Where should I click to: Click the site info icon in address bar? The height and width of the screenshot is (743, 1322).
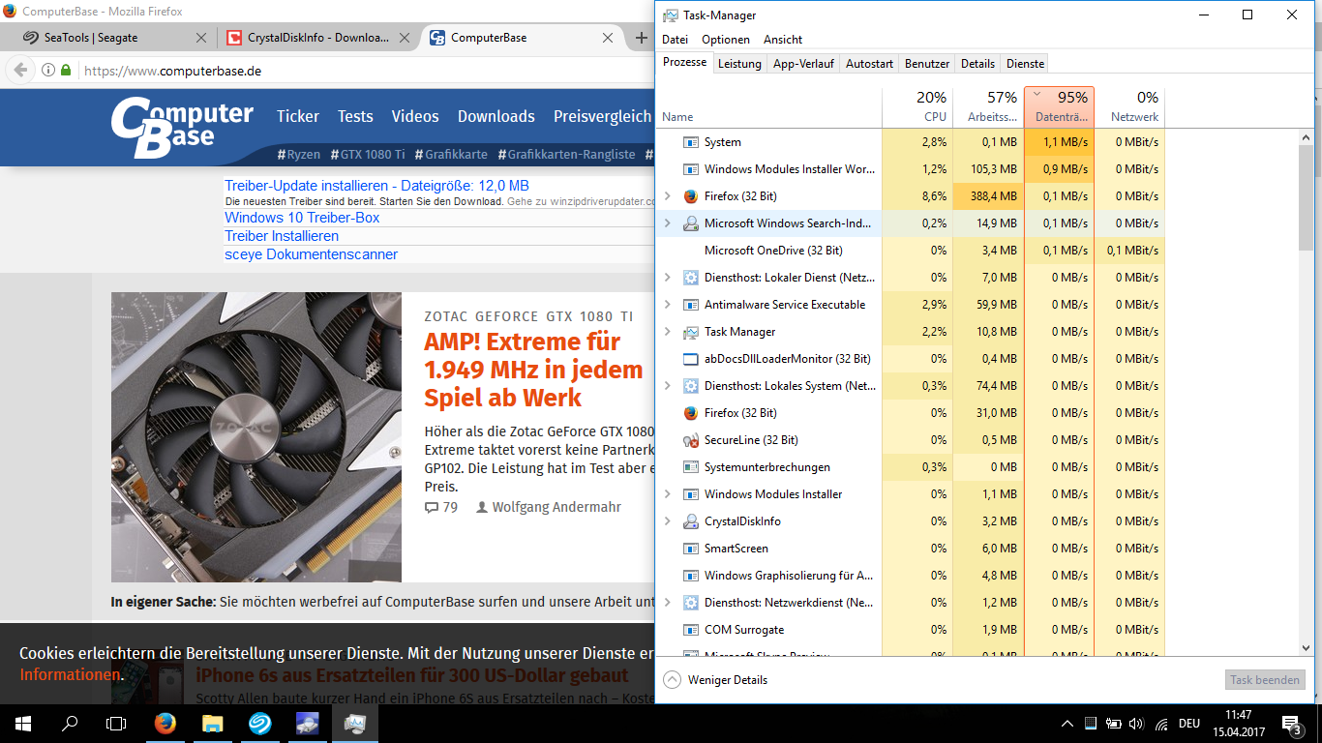48,71
